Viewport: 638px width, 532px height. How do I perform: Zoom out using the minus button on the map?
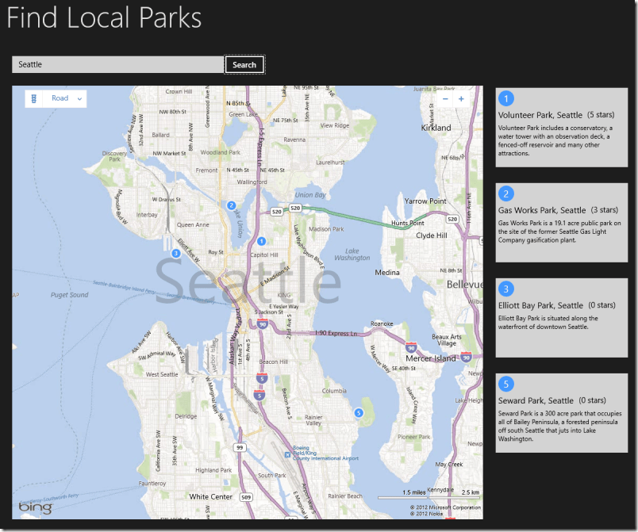click(445, 98)
